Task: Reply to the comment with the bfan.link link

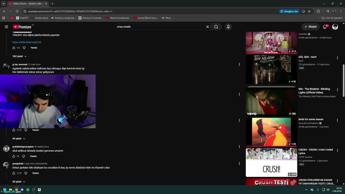Action: click(x=34, y=48)
